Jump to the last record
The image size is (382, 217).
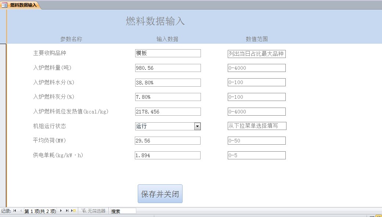pos(67,211)
